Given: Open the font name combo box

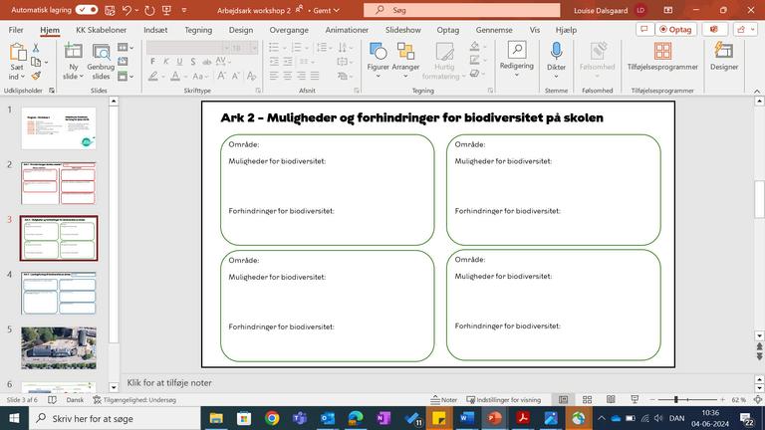Looking at the screenshot, I should coord(188,48).
